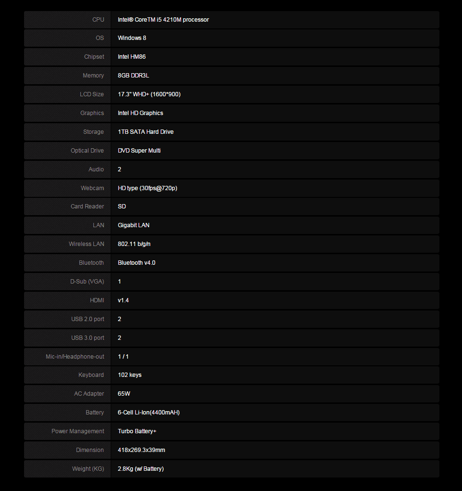Select the 1TB SATA Hard Drive text
Screen dimensions: 462x491
coord(145,132)
